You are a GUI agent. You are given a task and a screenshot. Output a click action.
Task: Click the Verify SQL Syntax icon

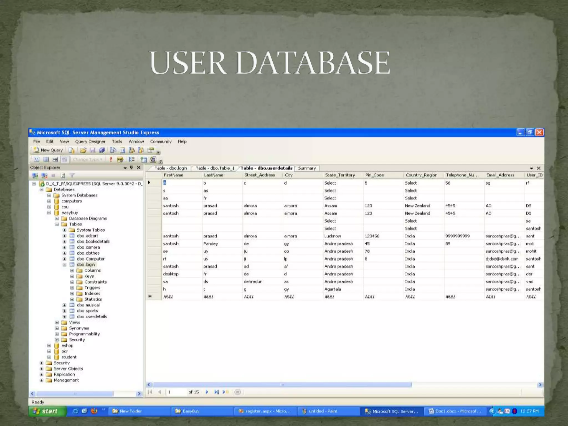pyautogui.click(x=120, y=159)
